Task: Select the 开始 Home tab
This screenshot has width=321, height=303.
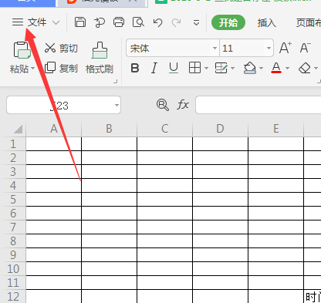Action: coord(228,22)
